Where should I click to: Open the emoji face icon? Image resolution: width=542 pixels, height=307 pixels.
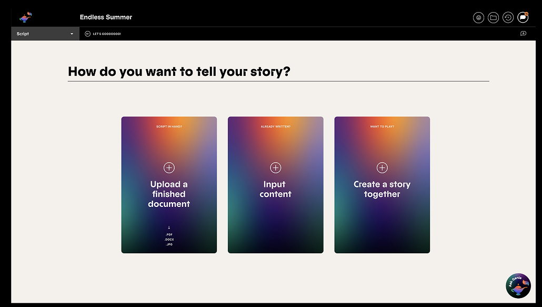tap(478, 17)
